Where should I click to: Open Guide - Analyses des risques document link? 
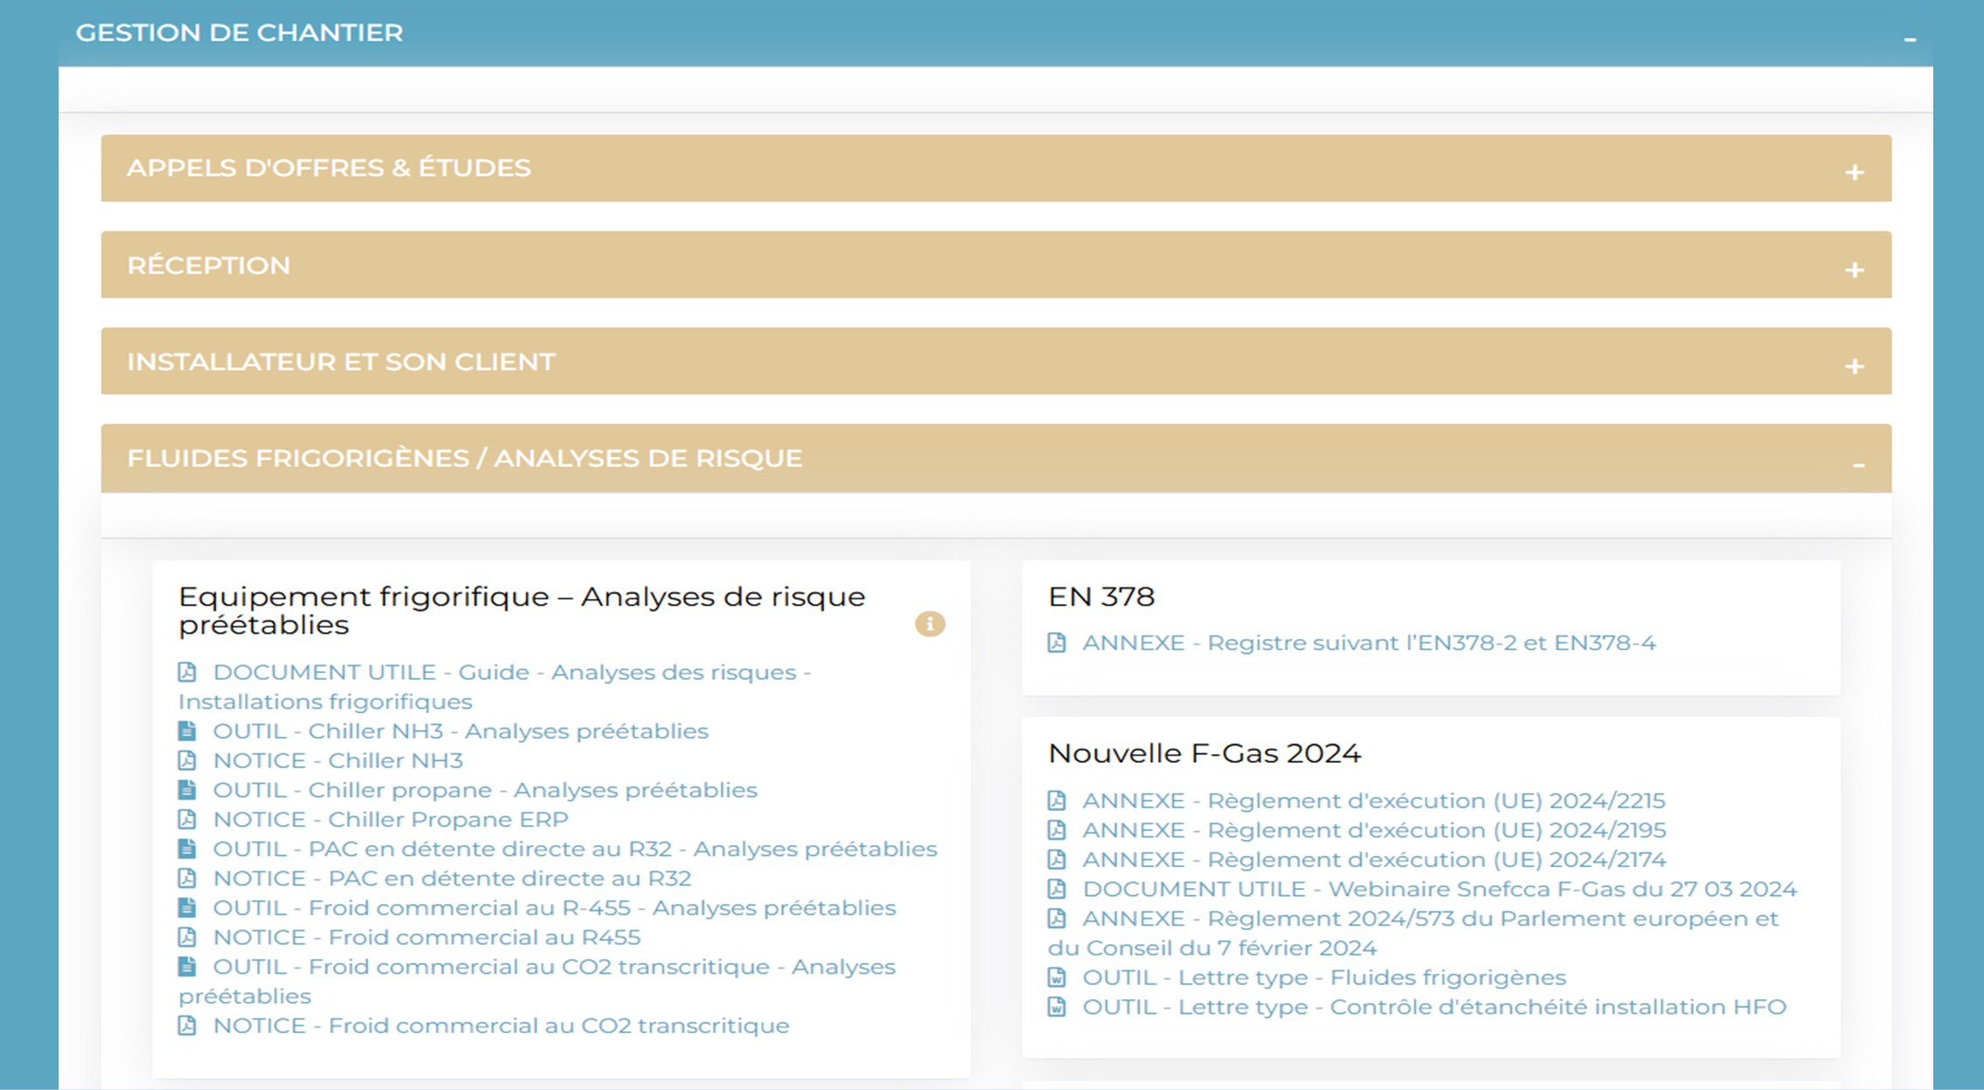[x=495, y=687]
